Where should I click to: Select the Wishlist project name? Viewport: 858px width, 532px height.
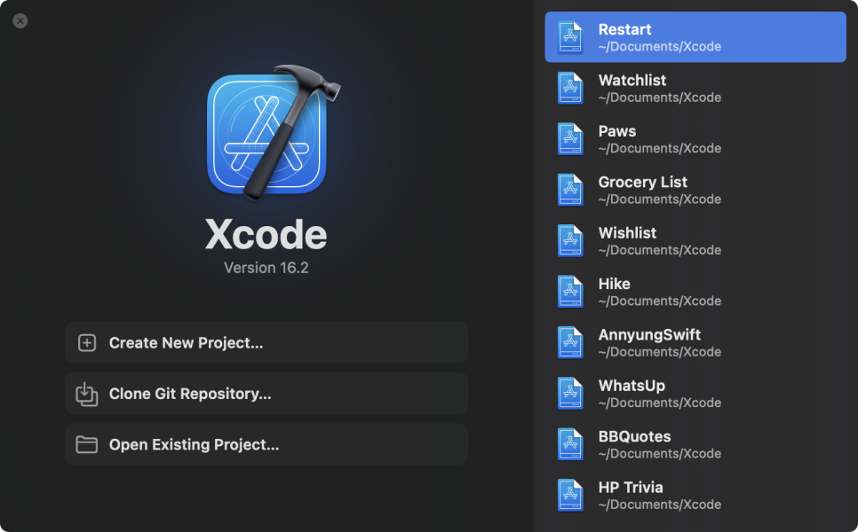point(627,232)
